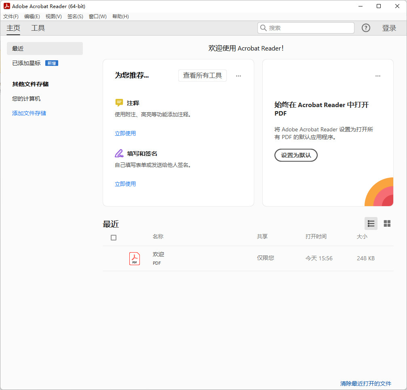Switch to the 主页 tab
This screenshot has width=407, height=390.
(x=13, y=28)
